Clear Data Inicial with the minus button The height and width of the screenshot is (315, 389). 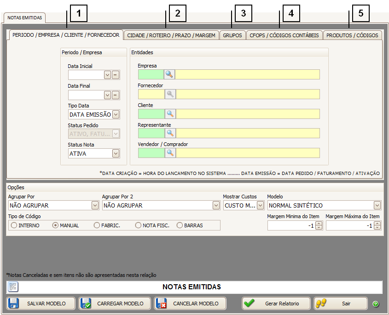(116, 75)
